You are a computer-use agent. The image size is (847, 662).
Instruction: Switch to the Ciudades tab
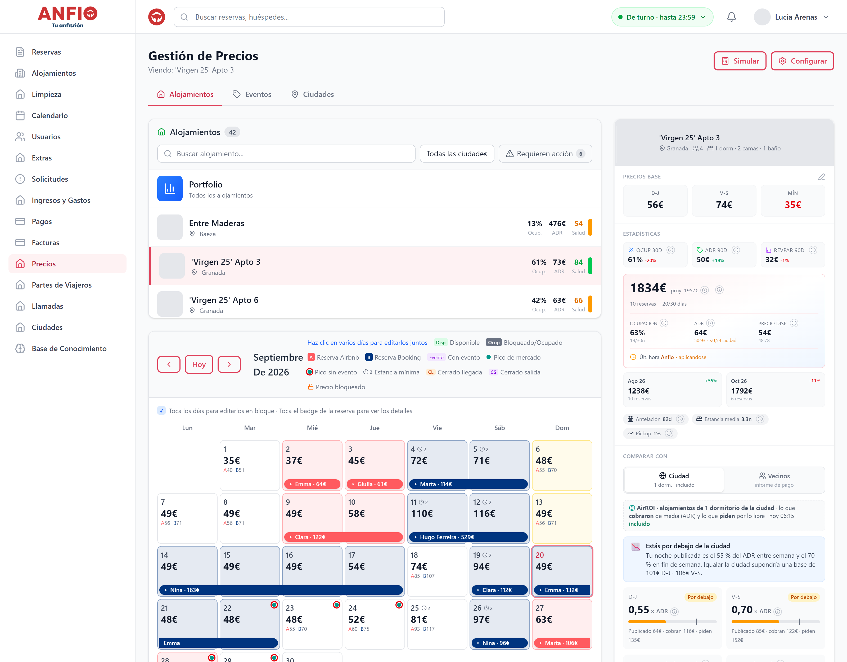tap(313, 94)
